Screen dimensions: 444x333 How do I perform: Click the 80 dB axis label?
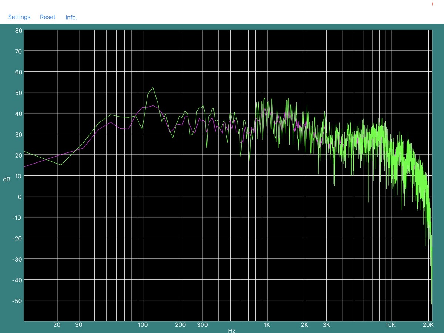coord(18,31)
